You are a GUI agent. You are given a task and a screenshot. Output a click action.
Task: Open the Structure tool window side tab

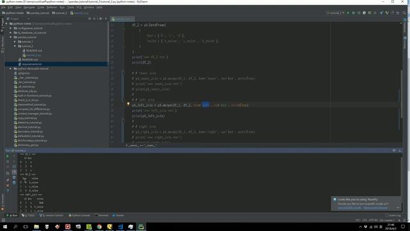[3, 44]
